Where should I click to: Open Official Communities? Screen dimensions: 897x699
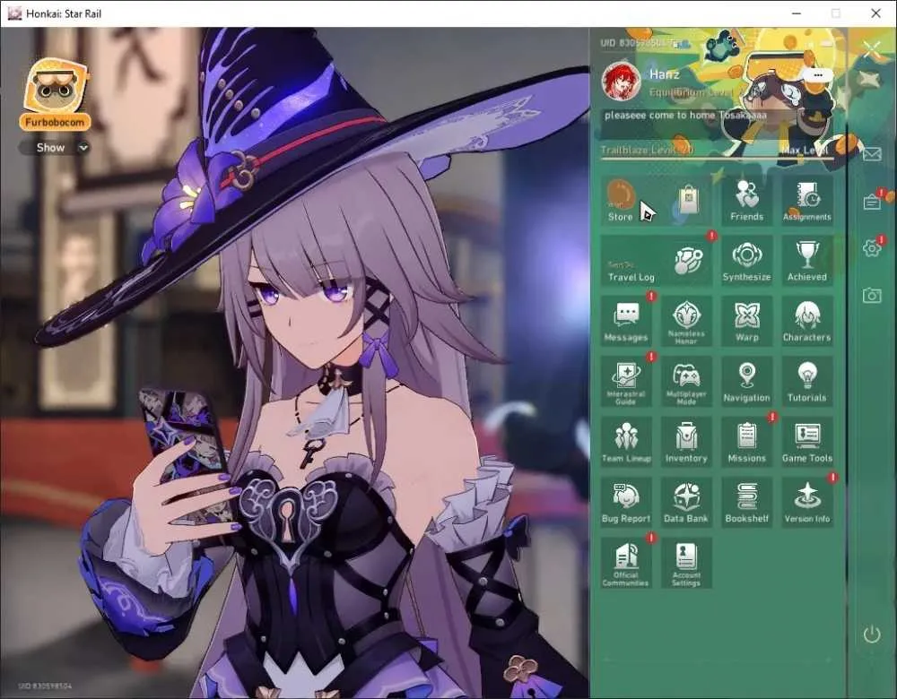(626, 564)
